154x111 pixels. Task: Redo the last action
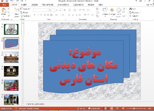point(18,1)
